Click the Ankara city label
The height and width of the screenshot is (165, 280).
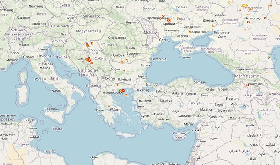click(x=177, y=93)
